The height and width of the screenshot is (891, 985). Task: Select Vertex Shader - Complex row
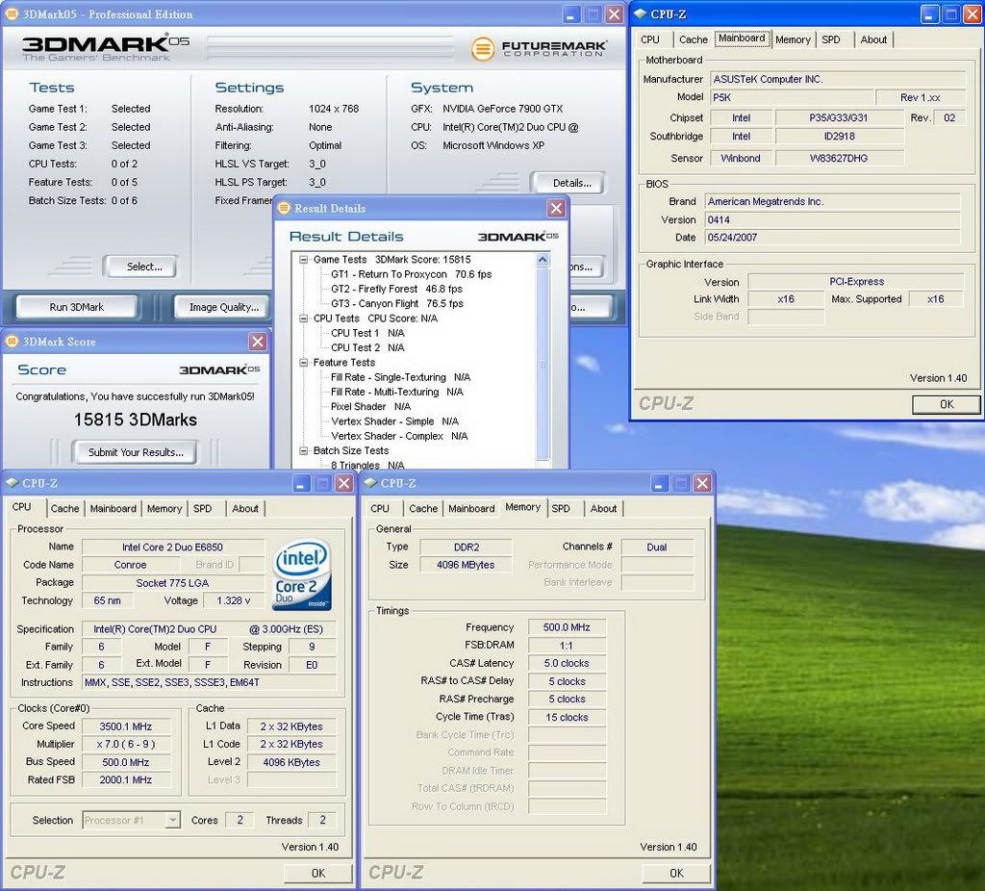(399, 436)
